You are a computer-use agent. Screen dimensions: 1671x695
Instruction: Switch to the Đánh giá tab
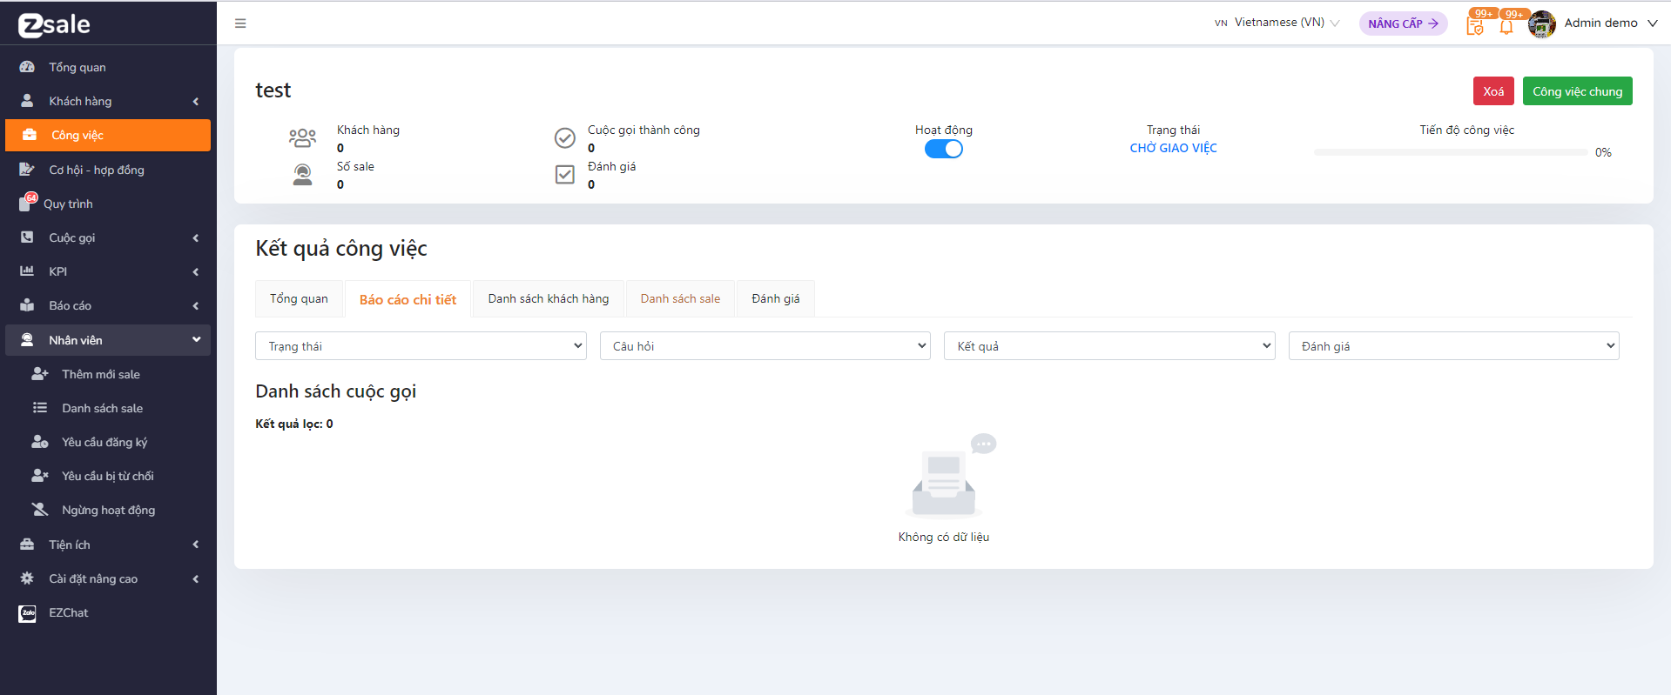pyautogui.click(x=775, y=298)
